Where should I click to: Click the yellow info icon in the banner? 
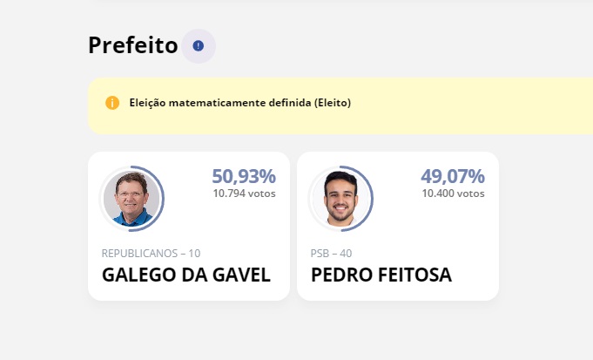[112, 103]
